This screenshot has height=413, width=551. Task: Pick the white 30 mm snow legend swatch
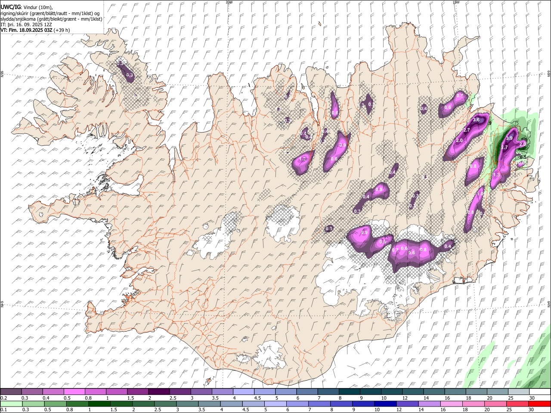tap(540, 391)
